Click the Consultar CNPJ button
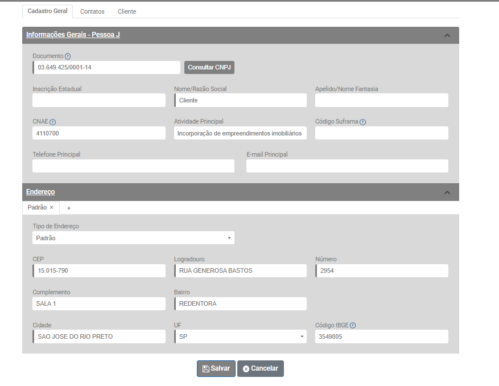The width and height of the screenshot is (499, 386). click(x=209, y=67)
